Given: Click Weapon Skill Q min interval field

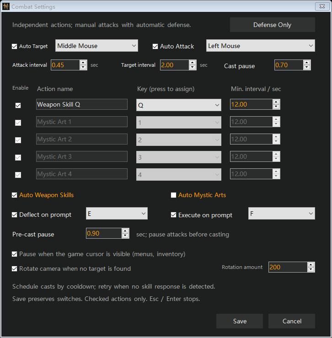Looking at the screenshot, I should pyautogui.click(x=252, y=104).
